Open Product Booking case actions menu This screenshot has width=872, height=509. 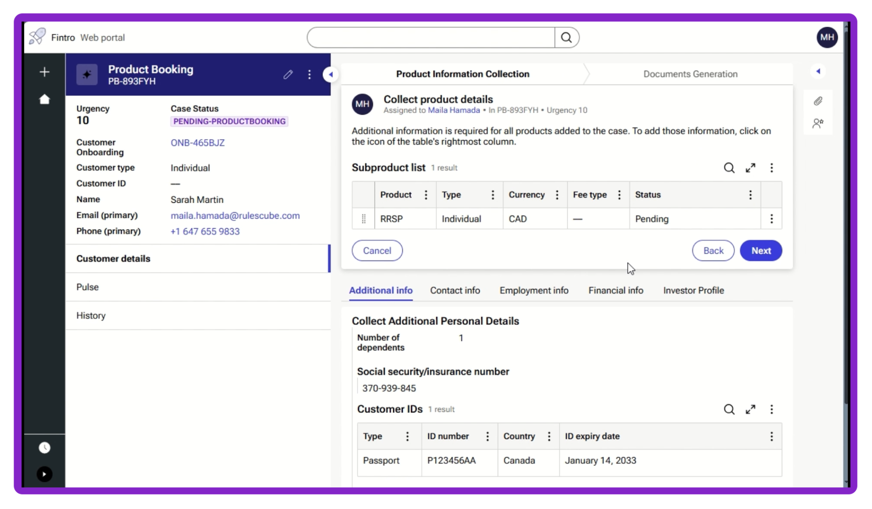(x=309, y=74)
